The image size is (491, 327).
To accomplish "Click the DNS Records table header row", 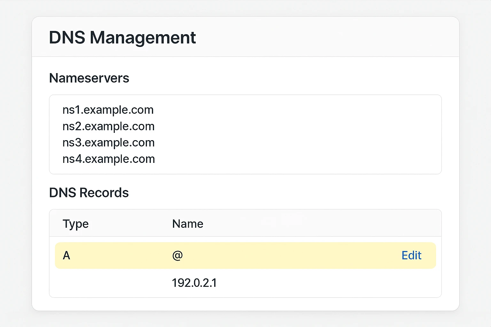I will click(x=245, y=224).
